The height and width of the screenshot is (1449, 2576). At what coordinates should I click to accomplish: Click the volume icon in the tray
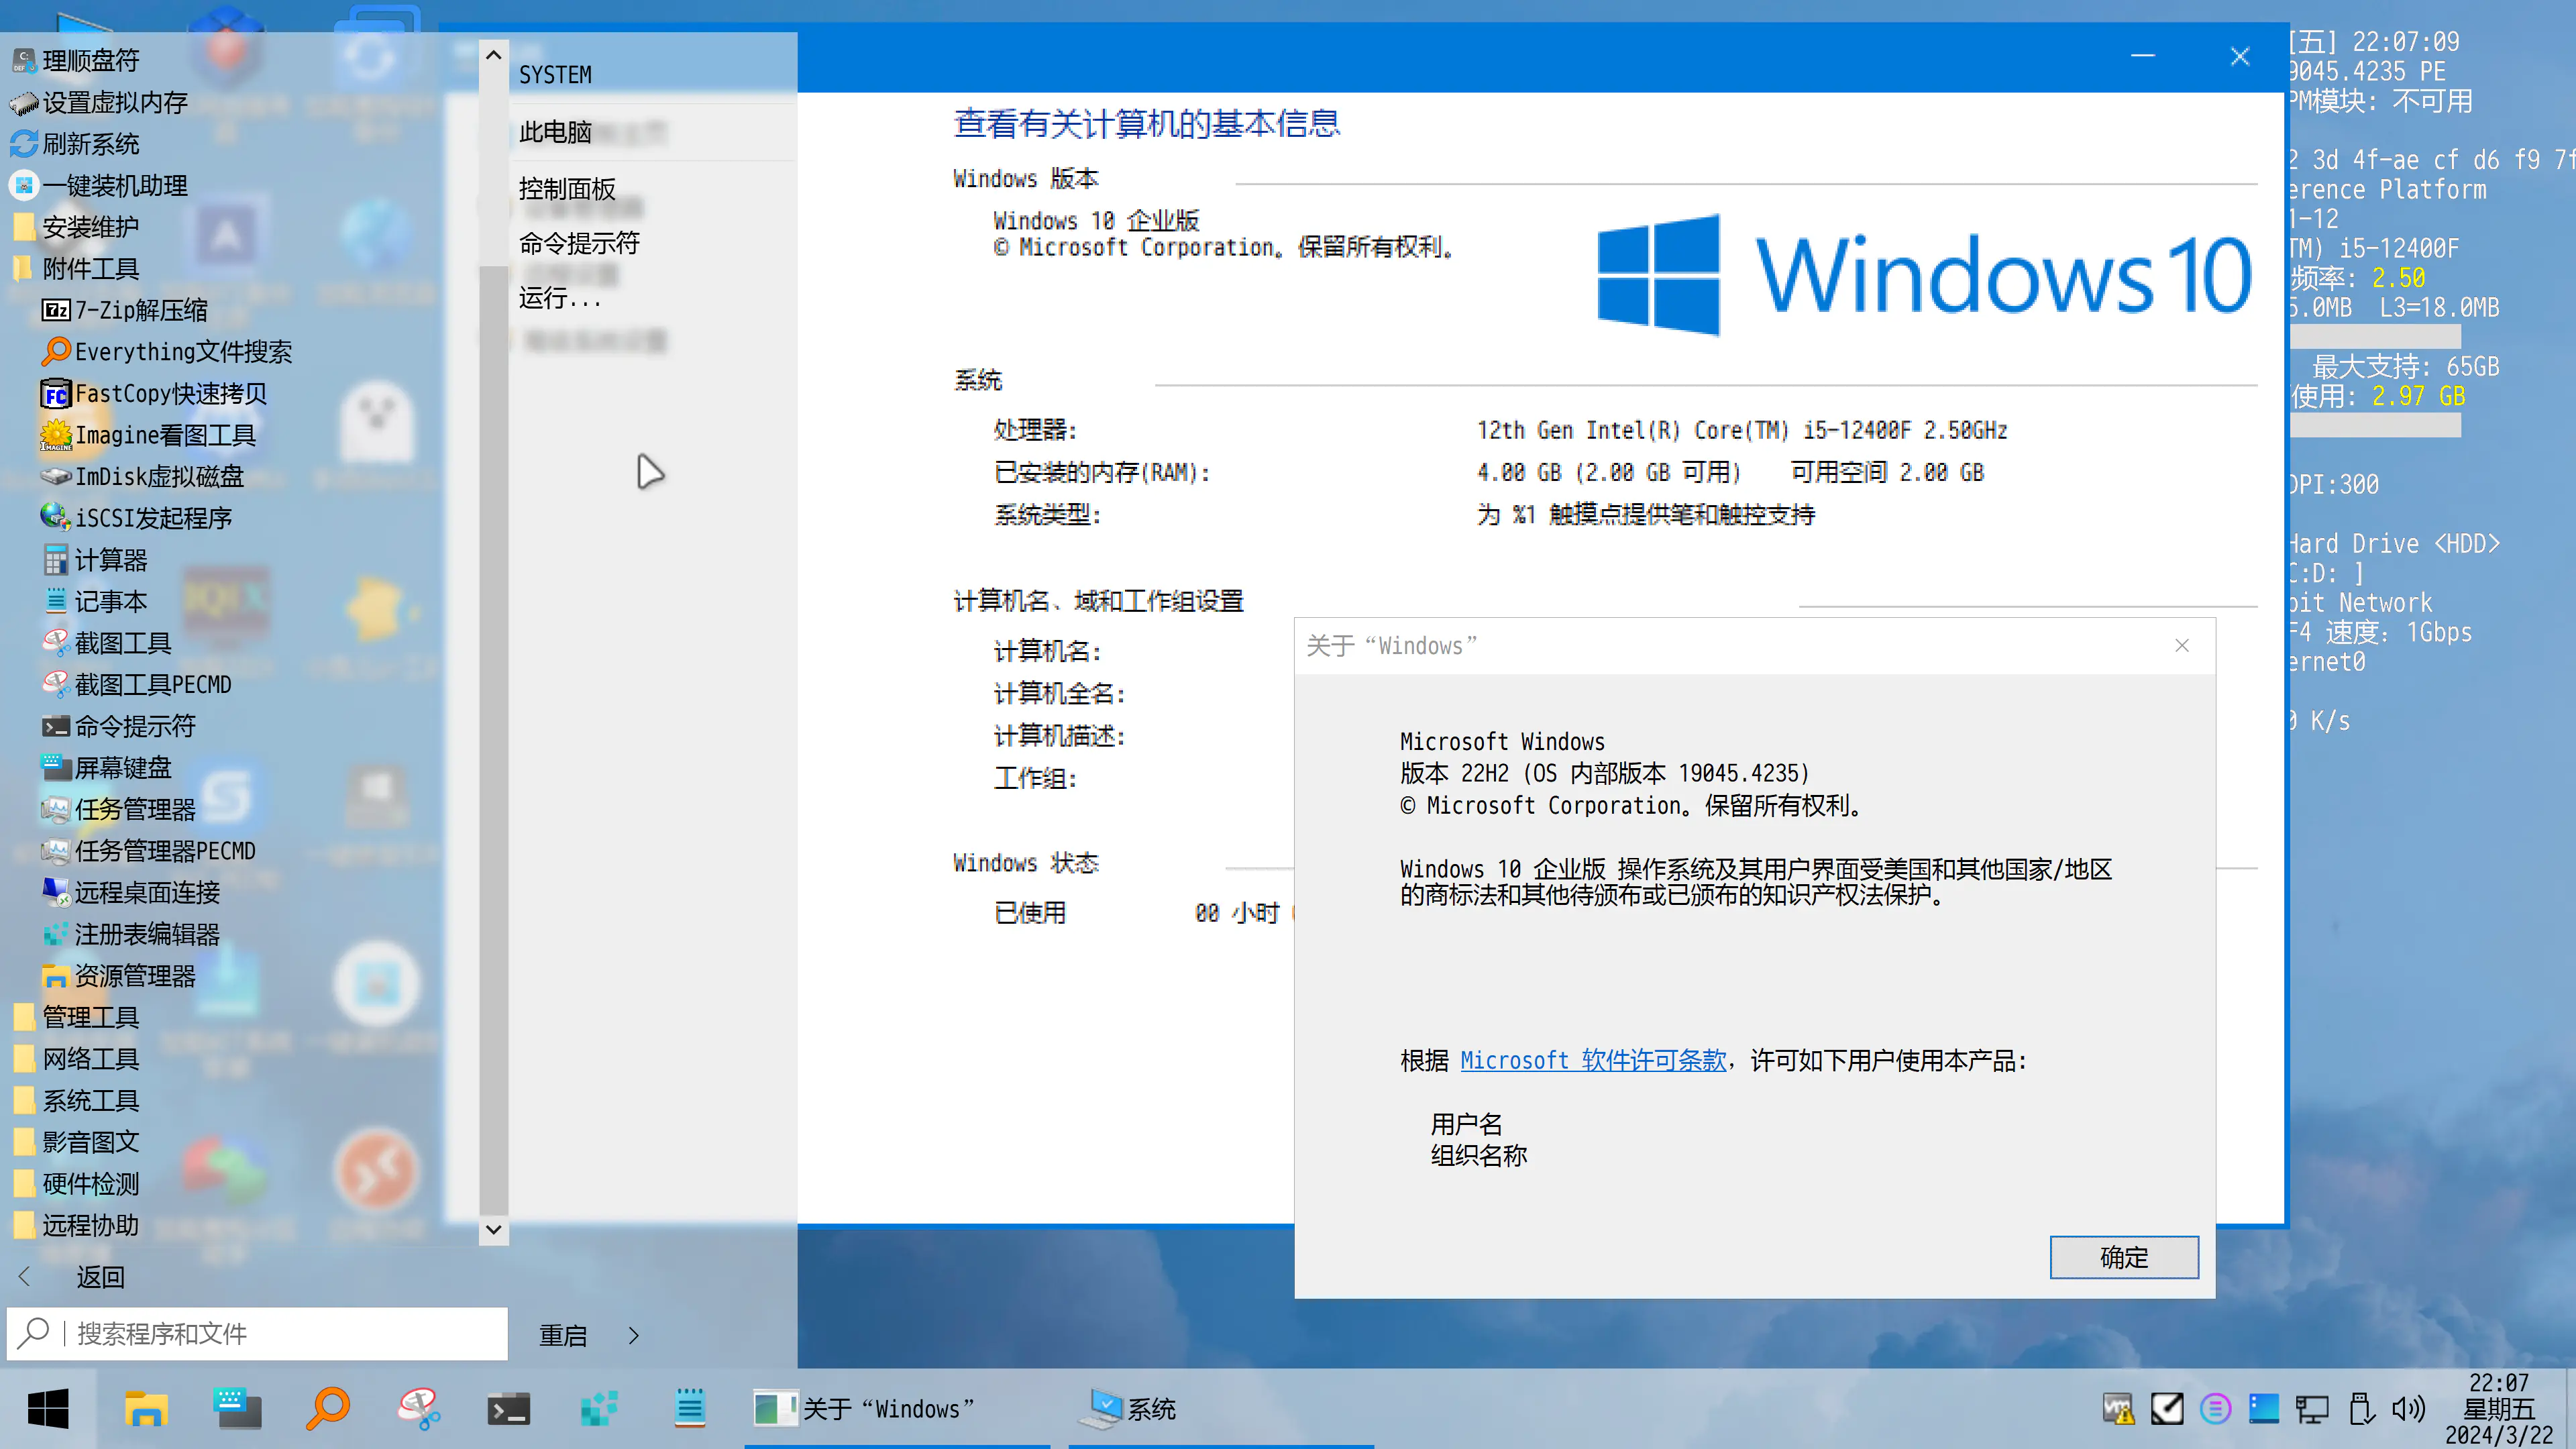pyautogui.click(x=2408, y=1408)
